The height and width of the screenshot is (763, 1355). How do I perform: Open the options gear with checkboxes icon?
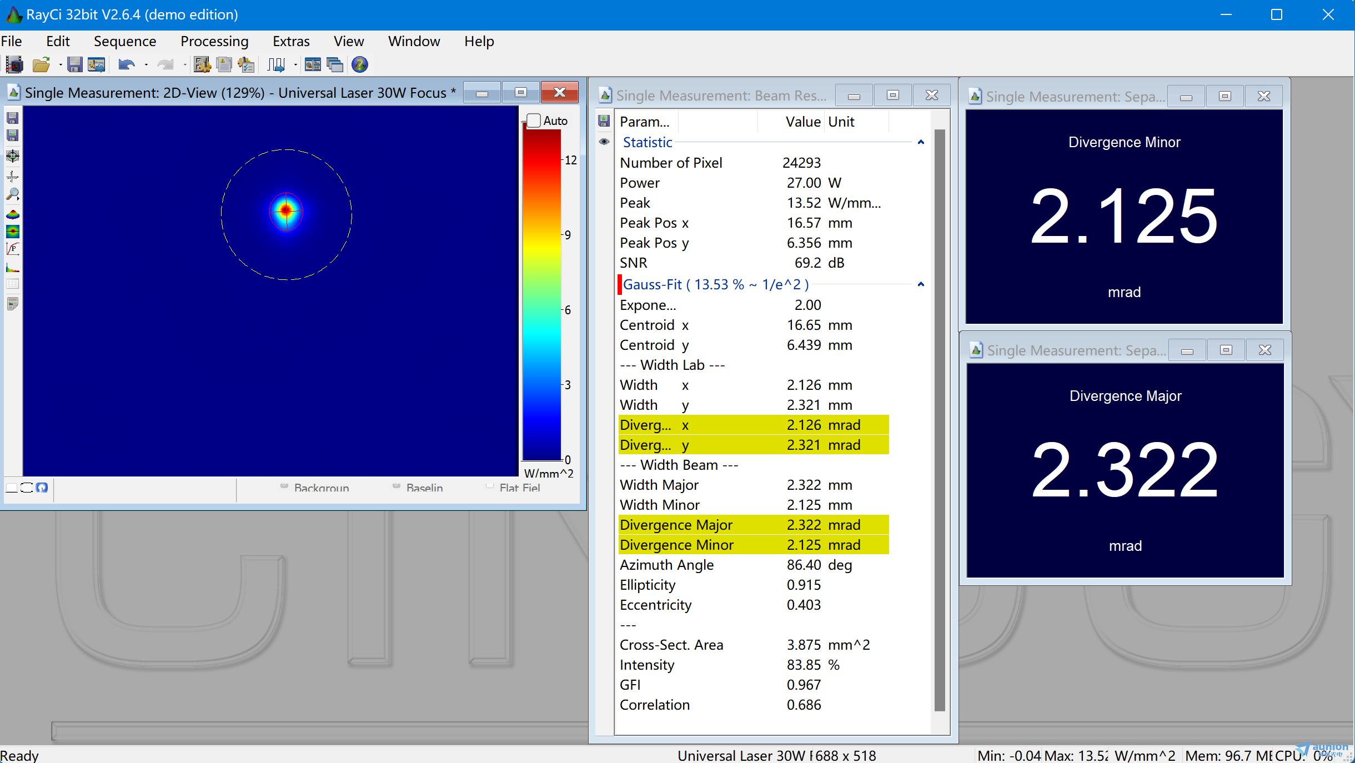point(202,65)
